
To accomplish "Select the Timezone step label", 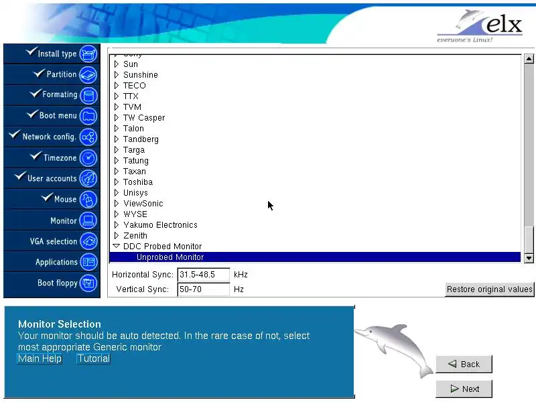I will pyautogui.click(x=60, y=157).
